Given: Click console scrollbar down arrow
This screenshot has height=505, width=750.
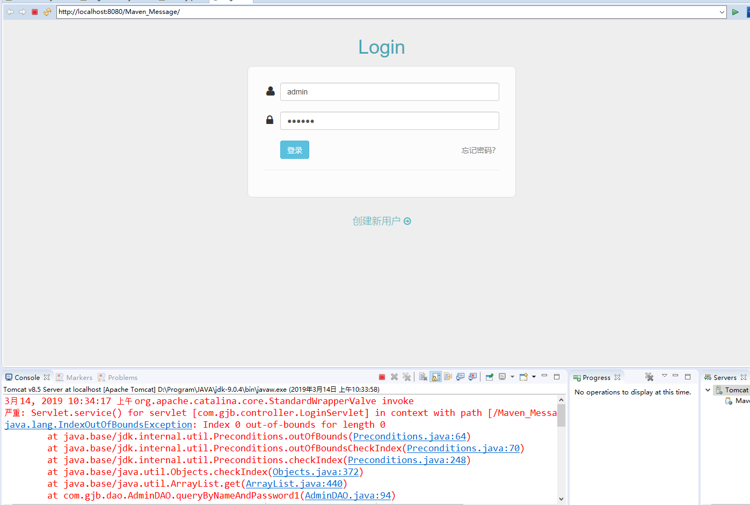Looking at the screenshot, I should click(x=561, y=499).
